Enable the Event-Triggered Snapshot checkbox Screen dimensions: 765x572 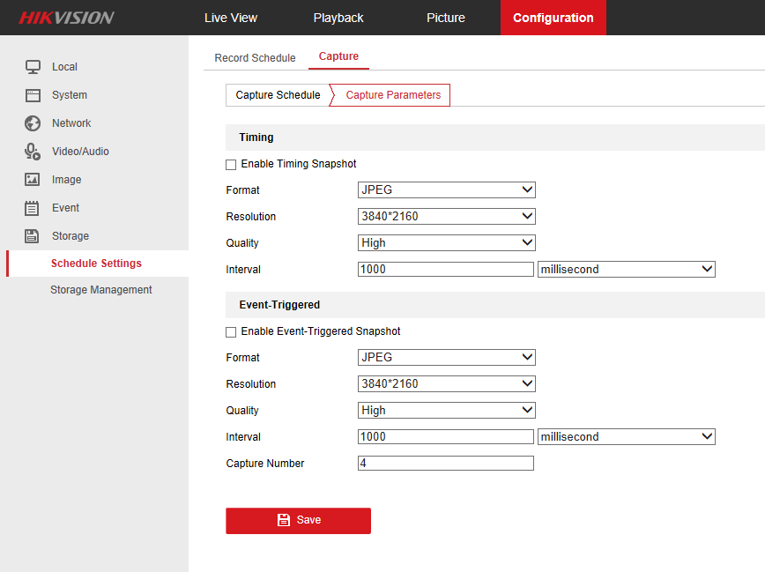(231, 332)
